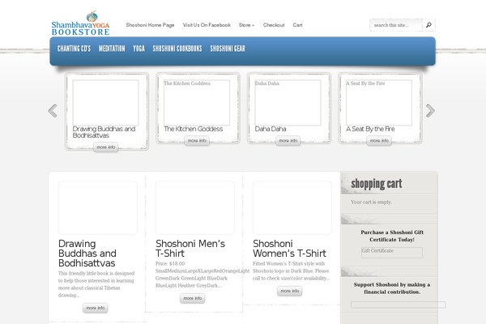
Task: Open Shoshoni Home Page link
Action: coord(150,25)
